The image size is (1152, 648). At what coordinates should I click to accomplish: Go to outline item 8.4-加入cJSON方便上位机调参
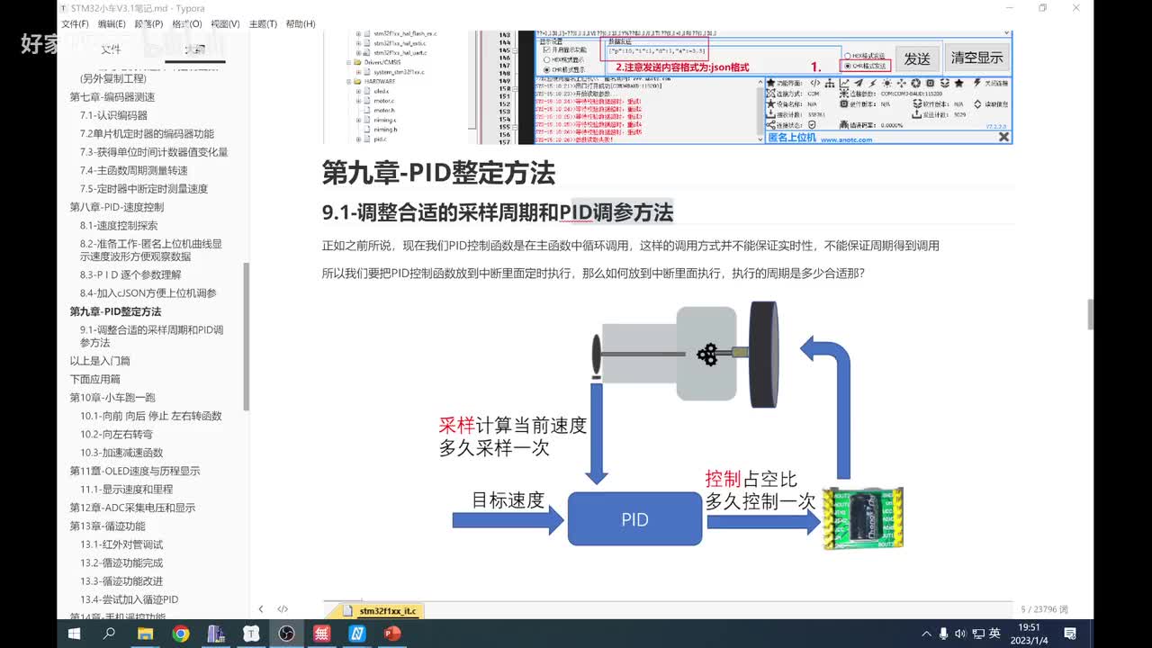click(148, 292)
